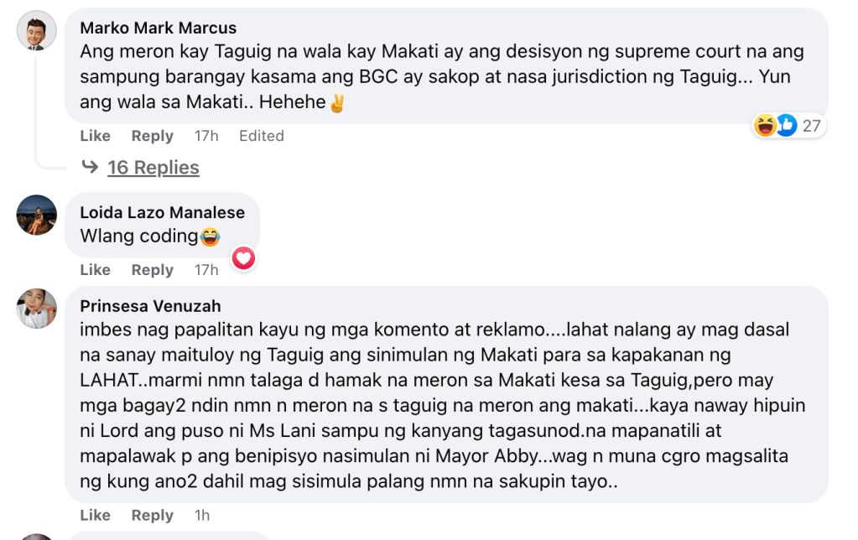Click the thumbs-up reaction icon

tap(786, 126)
